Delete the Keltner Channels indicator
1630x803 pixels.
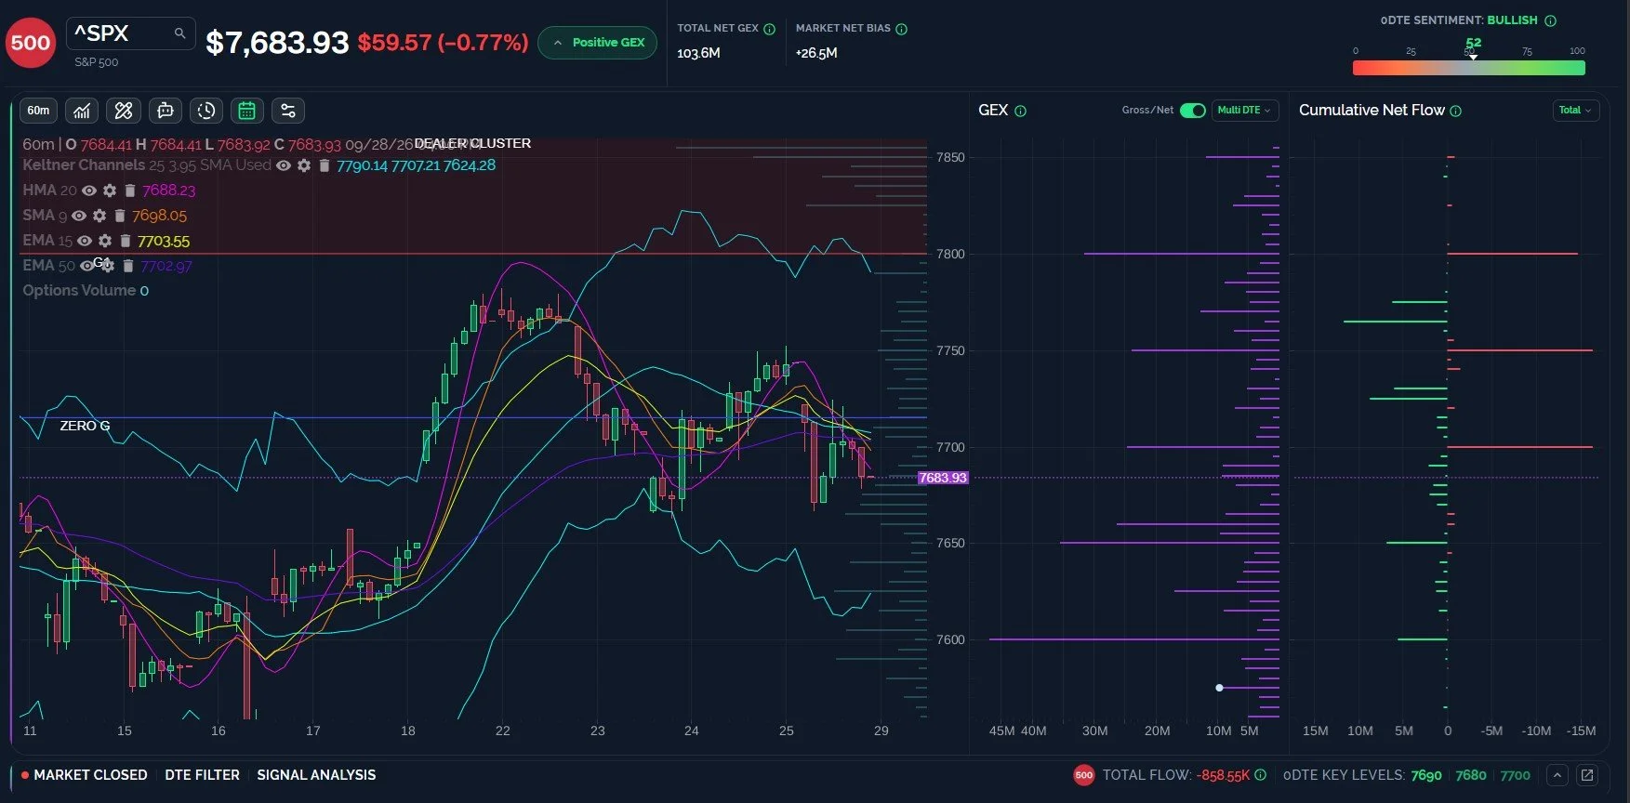pyautogui.click(x=325, y=165)
